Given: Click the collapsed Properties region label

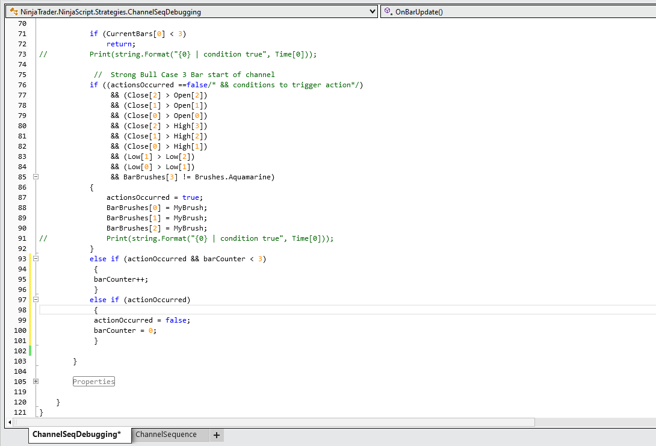Looking at the screenshot, I should coord(94,382).
